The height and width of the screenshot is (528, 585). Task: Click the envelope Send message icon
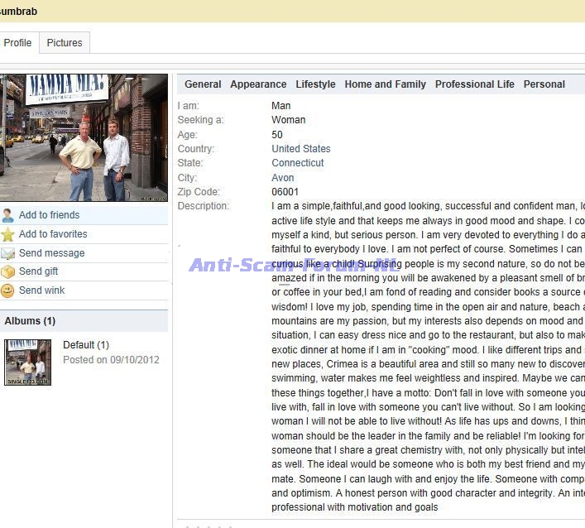(8, 253)
